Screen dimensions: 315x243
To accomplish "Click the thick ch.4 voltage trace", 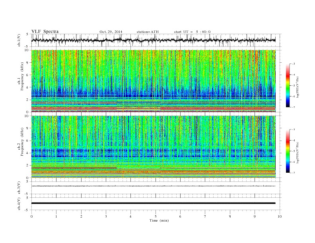I will [153, 203].
